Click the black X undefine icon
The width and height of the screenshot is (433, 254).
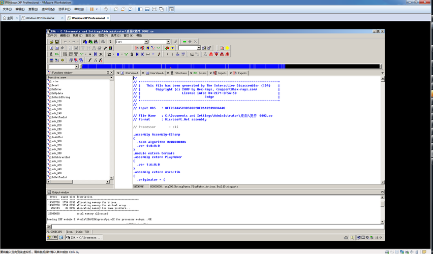(101, 54)
